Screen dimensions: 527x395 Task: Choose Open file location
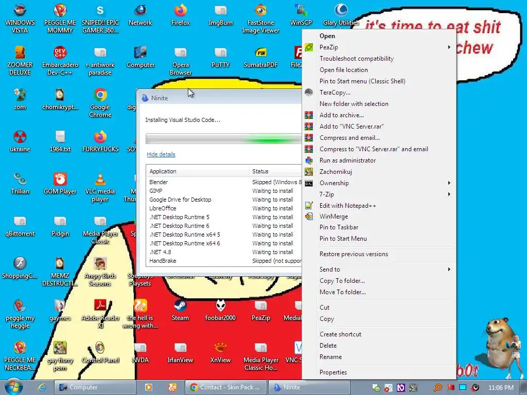[x=379, y=70]
